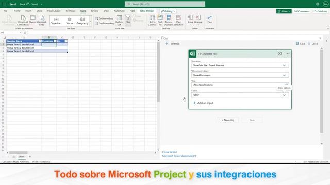The height and width of the screenshot is (185, 330).
Task: Open Fin column filter dropdown
Action: coord(66,41)
